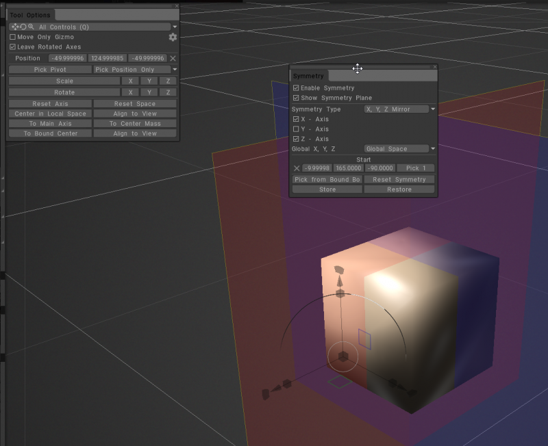Enable the Move Only Gizmo checkbox
The image size is (548, 446).
[x=12, y=36]
